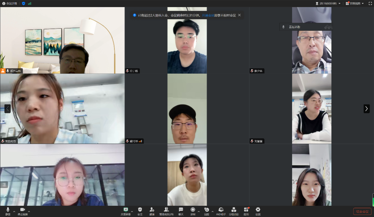374x217 pixels.
Task: Dismiss the meeting time notification banner
Action: pyautogui.click(x=239, y=15)
